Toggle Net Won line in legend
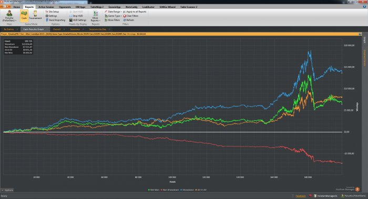Viewport: 368px width, 199px height. tap(154, 190)
